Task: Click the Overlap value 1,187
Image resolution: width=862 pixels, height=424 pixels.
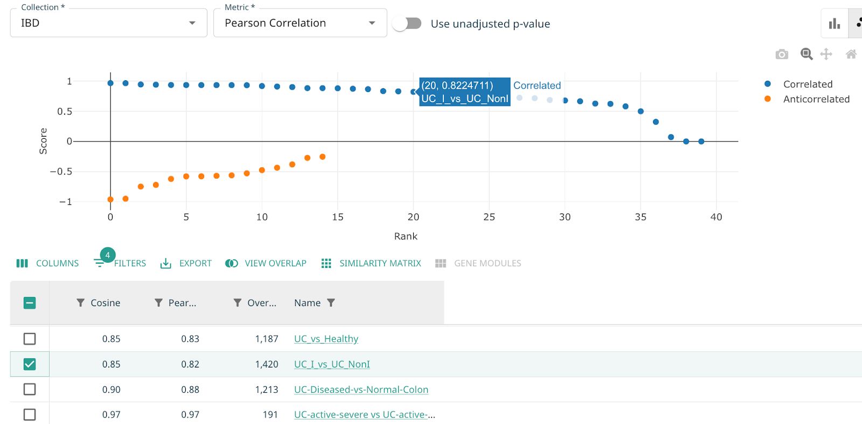Action: [x=267, y=339]
